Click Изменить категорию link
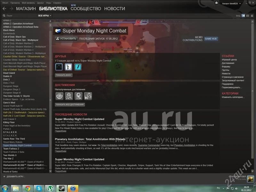The image size is (256, 192). pos(233,97)
